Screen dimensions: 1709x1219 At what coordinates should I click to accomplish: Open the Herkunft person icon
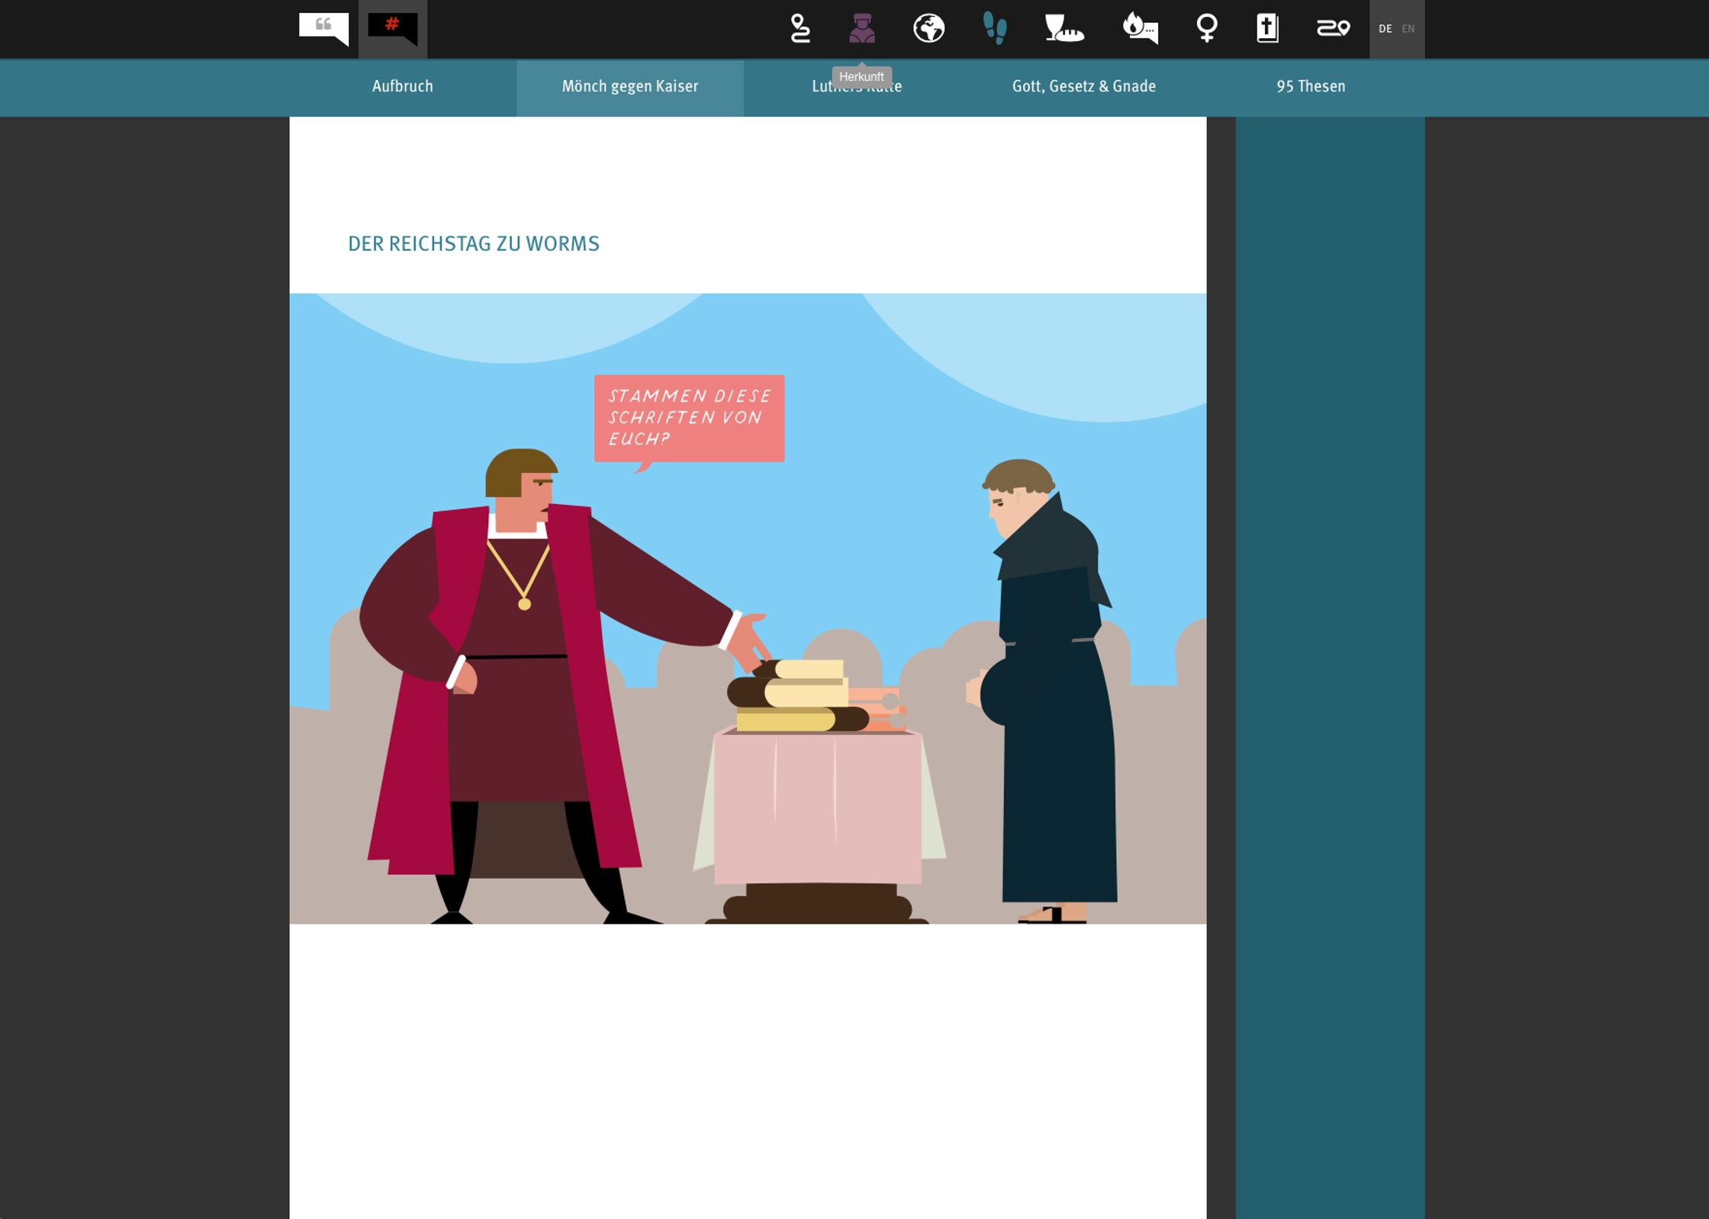862,28
